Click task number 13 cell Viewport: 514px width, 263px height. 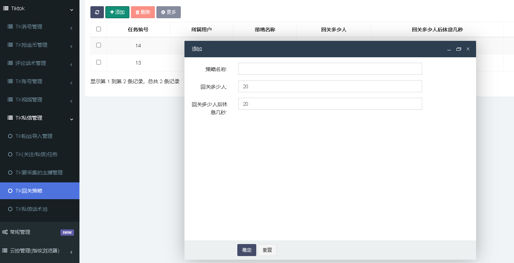138,63
